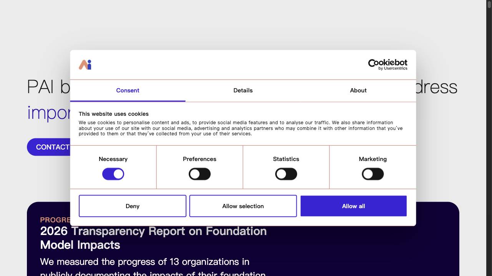Turn on the Statistics cookies switch
Image resolution: width=492 pixels, height=276 pixels.
click(286, 174)
